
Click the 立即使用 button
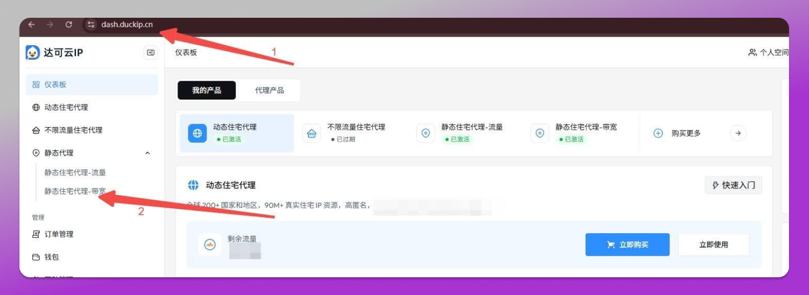[x=714, y=244]
